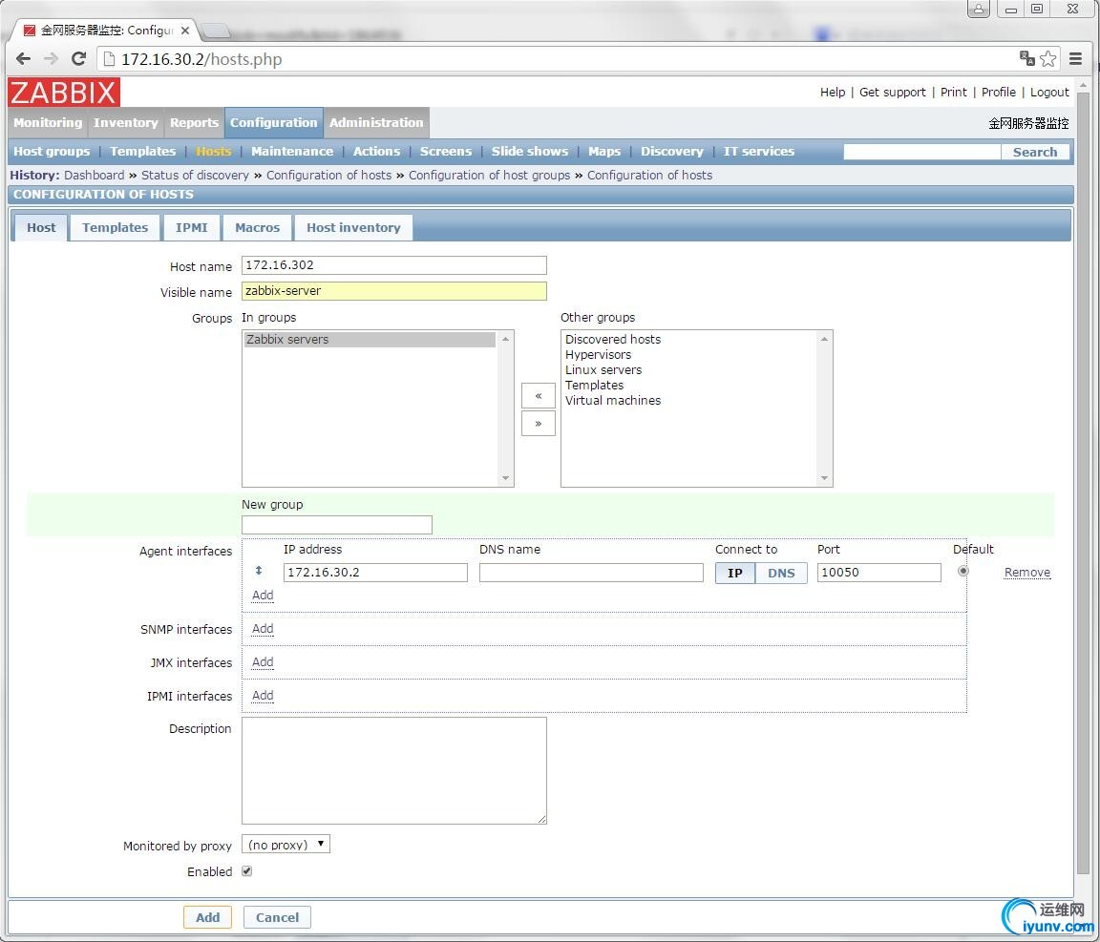Add an IPMI interface
The height and width of the screenshot is (942, 1100).
pos(263,696)
